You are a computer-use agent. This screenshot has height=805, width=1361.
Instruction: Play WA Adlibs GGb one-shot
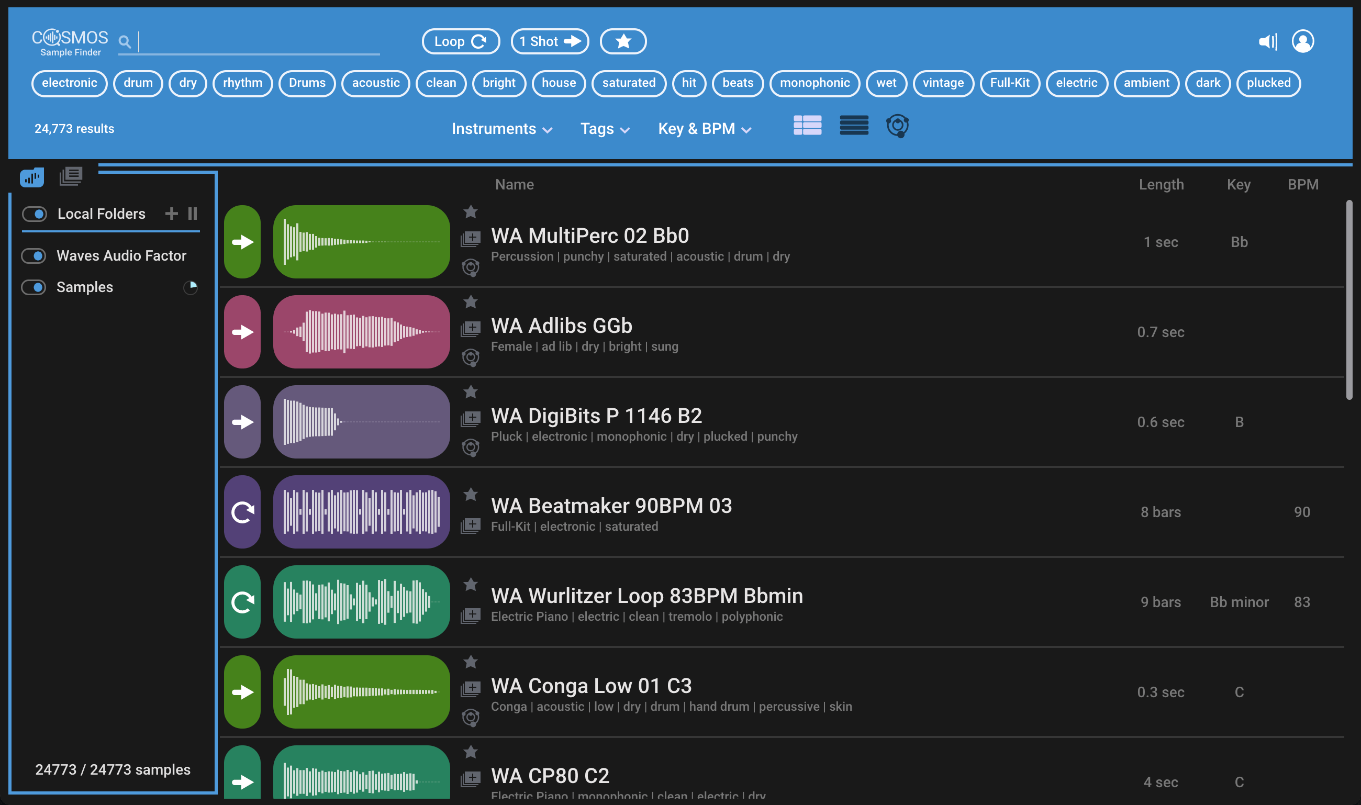[x=242, y=332]
